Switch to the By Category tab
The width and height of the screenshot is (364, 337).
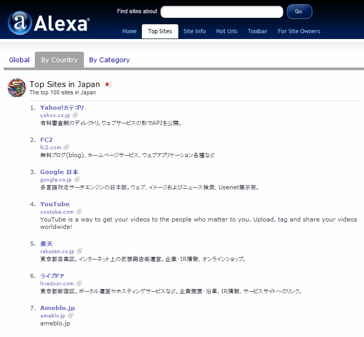click(x=109, y=60)
